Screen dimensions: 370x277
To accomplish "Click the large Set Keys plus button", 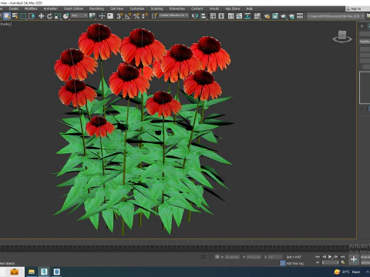I will 354,259.
